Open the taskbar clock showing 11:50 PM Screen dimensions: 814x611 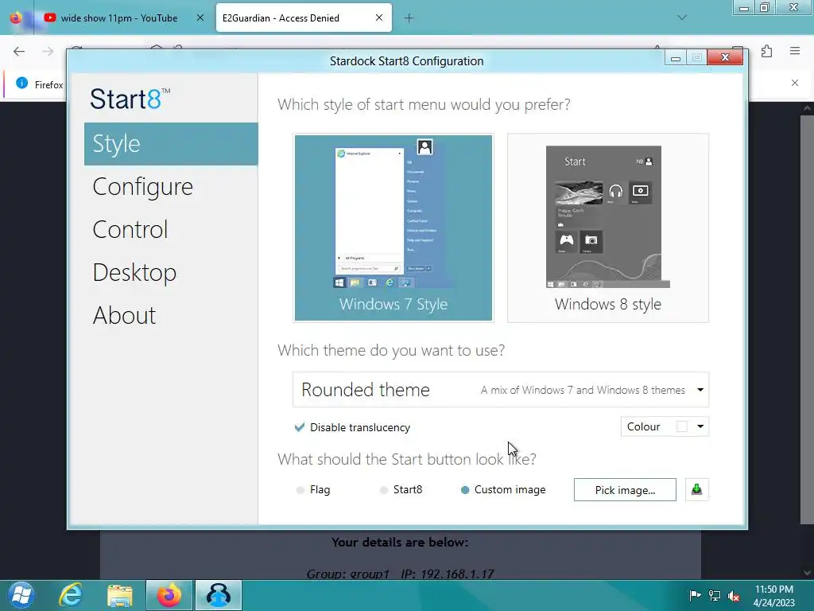(x=774, y=596)
